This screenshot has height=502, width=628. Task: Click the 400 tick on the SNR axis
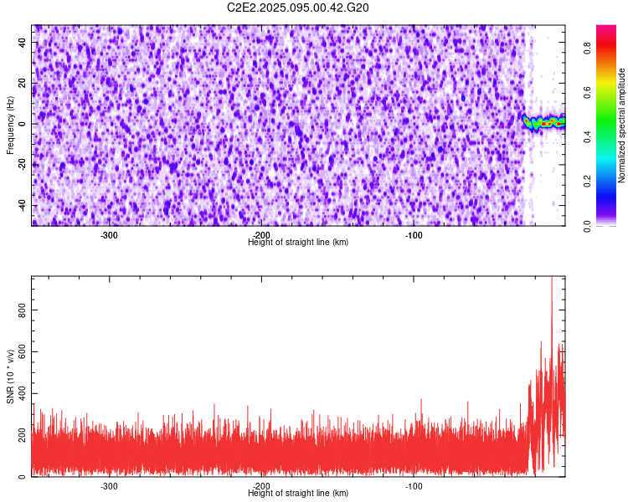22,393
